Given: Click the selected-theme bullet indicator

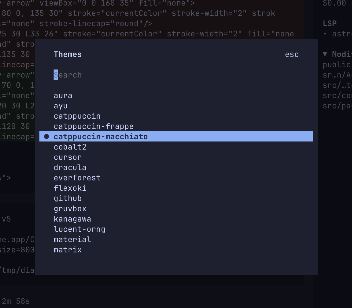Looking at the screenshot, I should pyautogui.click(x=47, y=136).
